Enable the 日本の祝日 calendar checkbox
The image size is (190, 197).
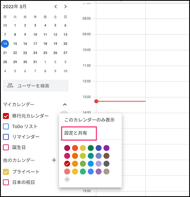[6, 182]
